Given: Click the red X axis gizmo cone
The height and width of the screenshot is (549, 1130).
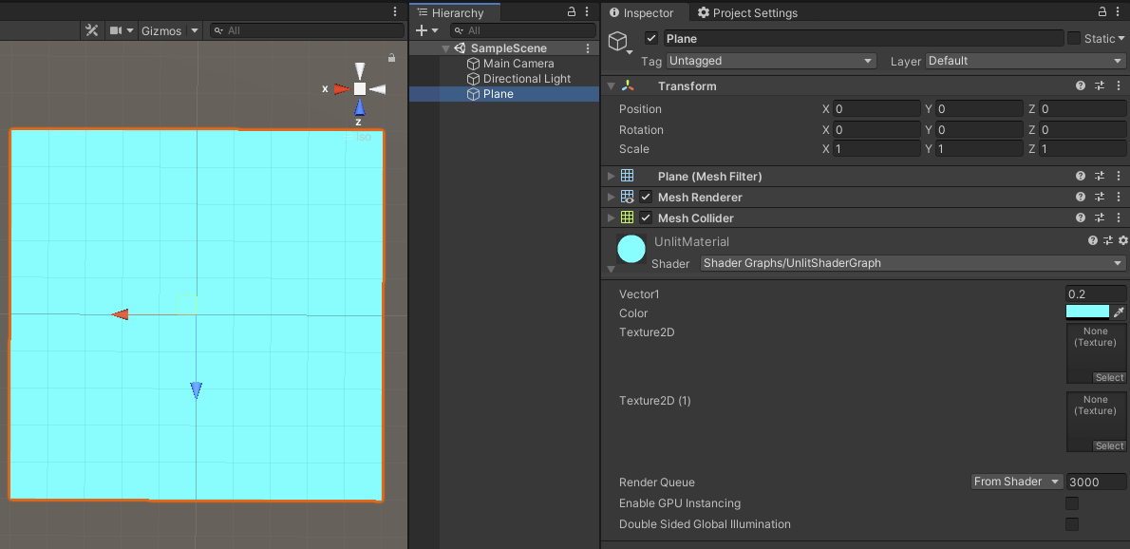Looking at the screenshot, I should tap(342, 88).
